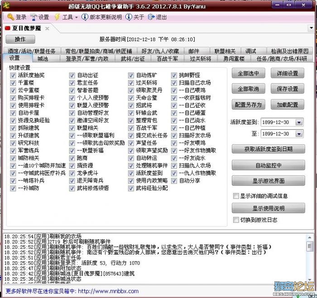Toggle the 跑商 checkbox

(72, 158)
